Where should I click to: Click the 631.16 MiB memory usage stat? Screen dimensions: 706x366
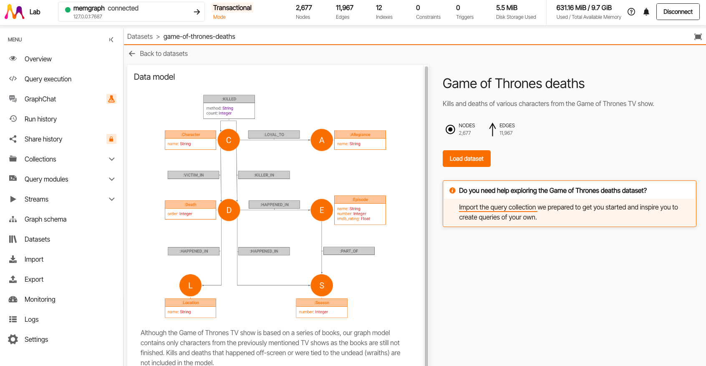tap(589, 12)
